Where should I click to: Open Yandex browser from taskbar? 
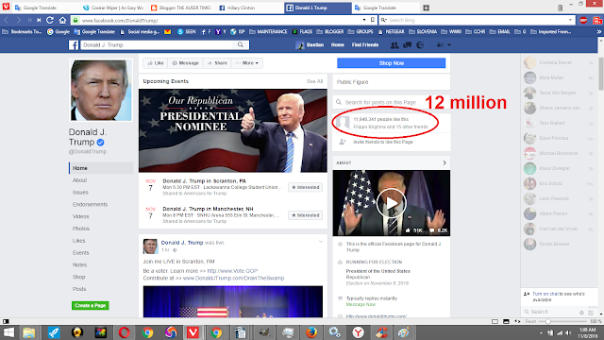359,332
